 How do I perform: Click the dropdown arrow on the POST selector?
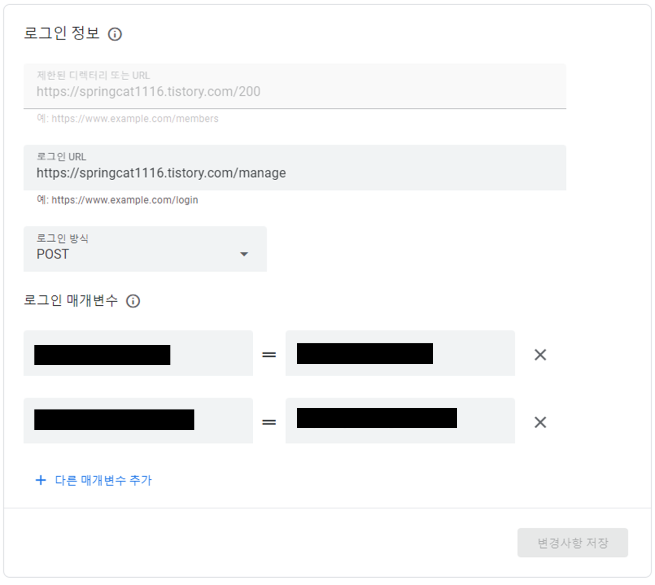[244, 254]
